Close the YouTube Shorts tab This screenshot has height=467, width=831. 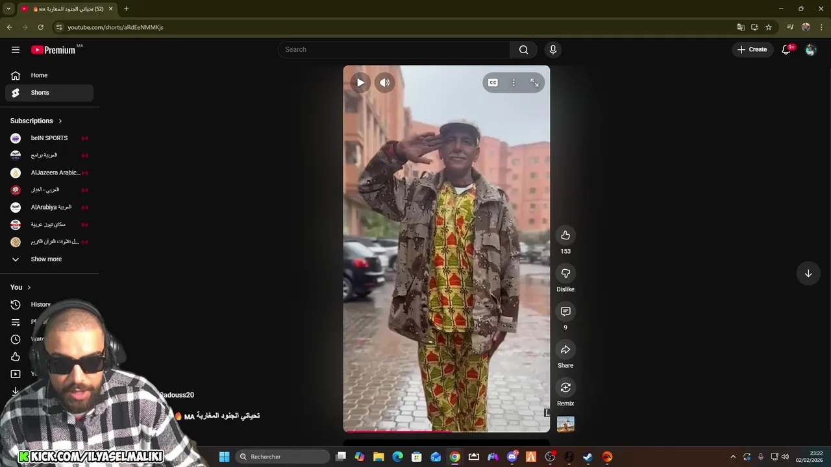[111, 9]
